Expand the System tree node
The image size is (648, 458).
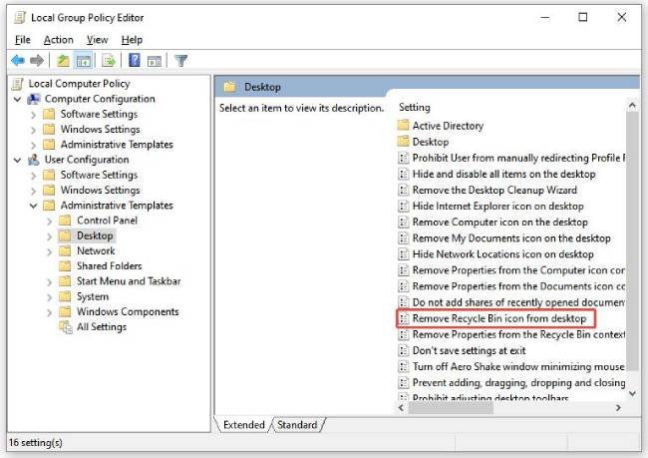coord(50,297)
